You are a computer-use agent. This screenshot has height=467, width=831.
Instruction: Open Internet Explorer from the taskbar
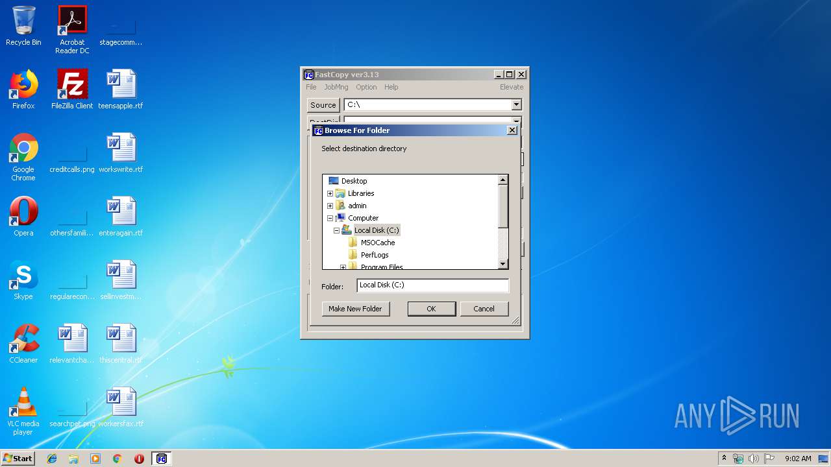[52, 459]
